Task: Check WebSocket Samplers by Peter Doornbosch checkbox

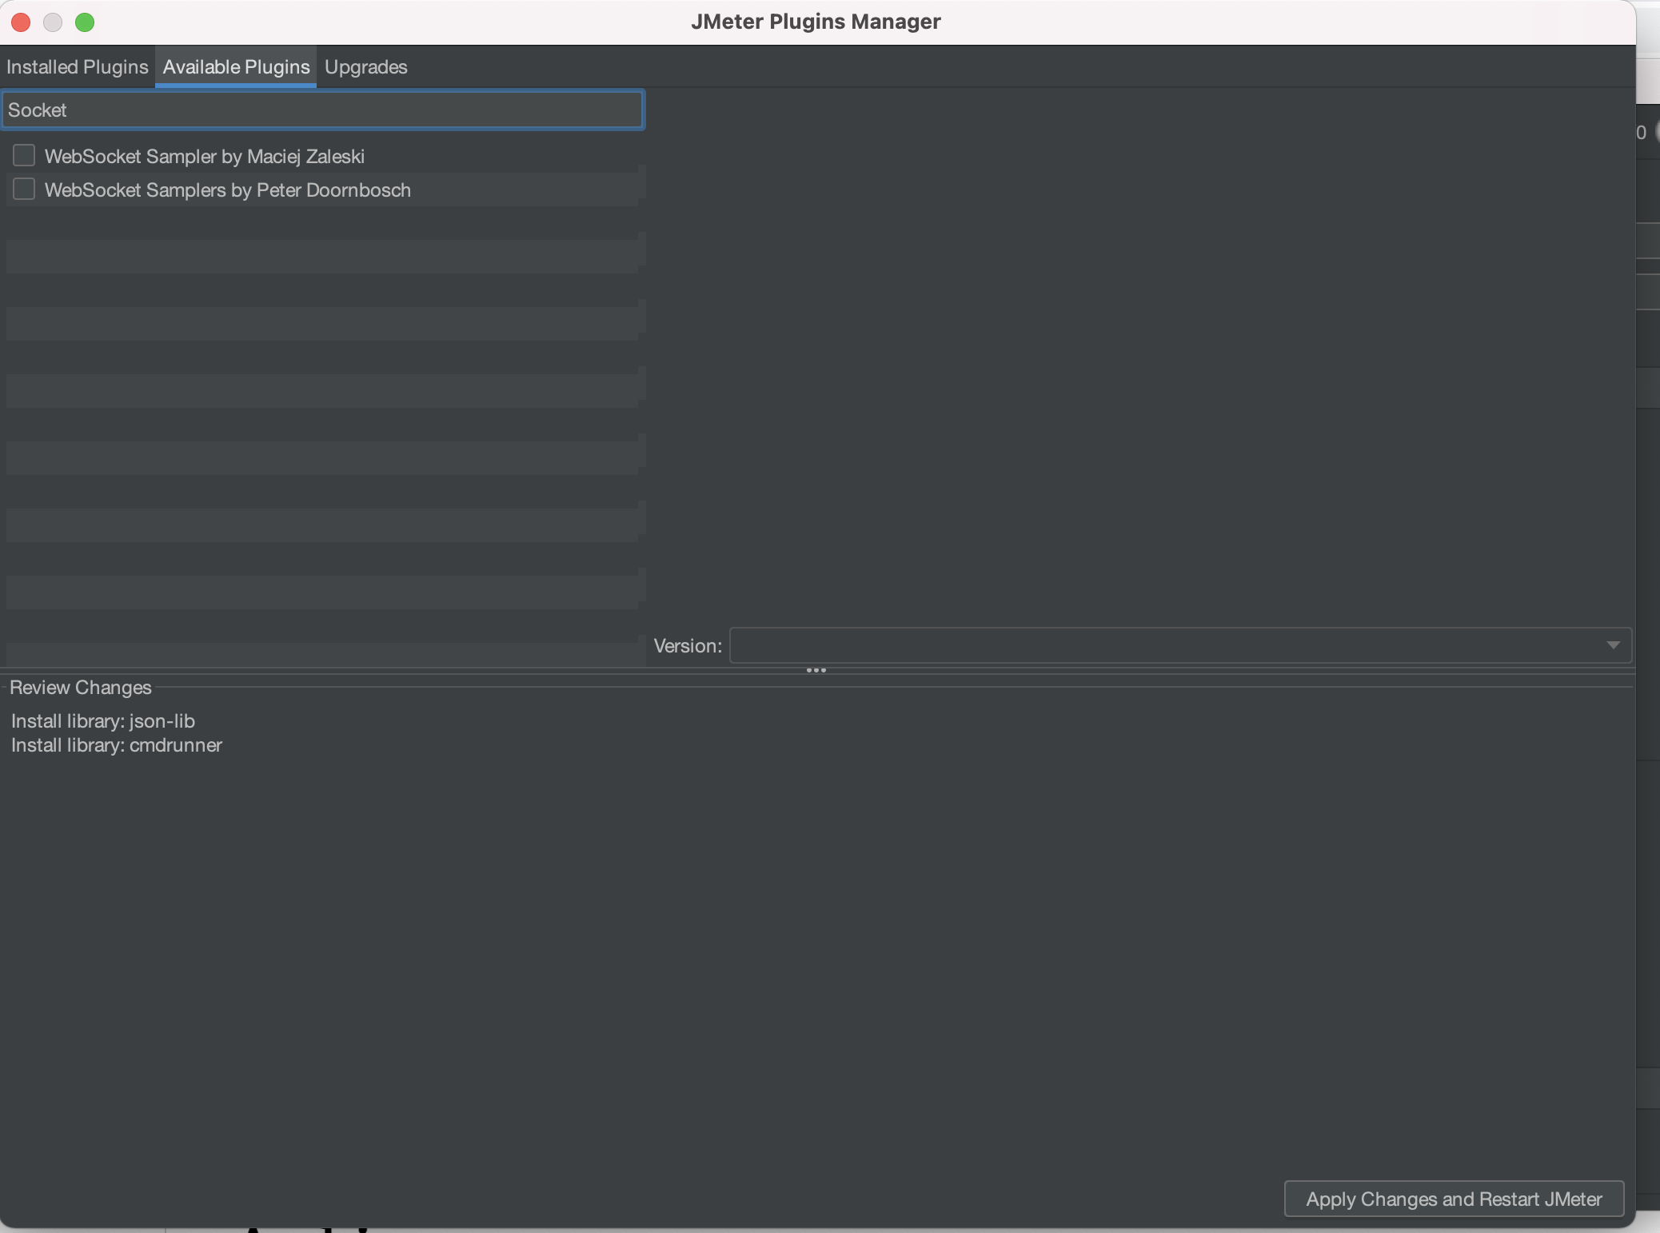Action: [24, 190]
